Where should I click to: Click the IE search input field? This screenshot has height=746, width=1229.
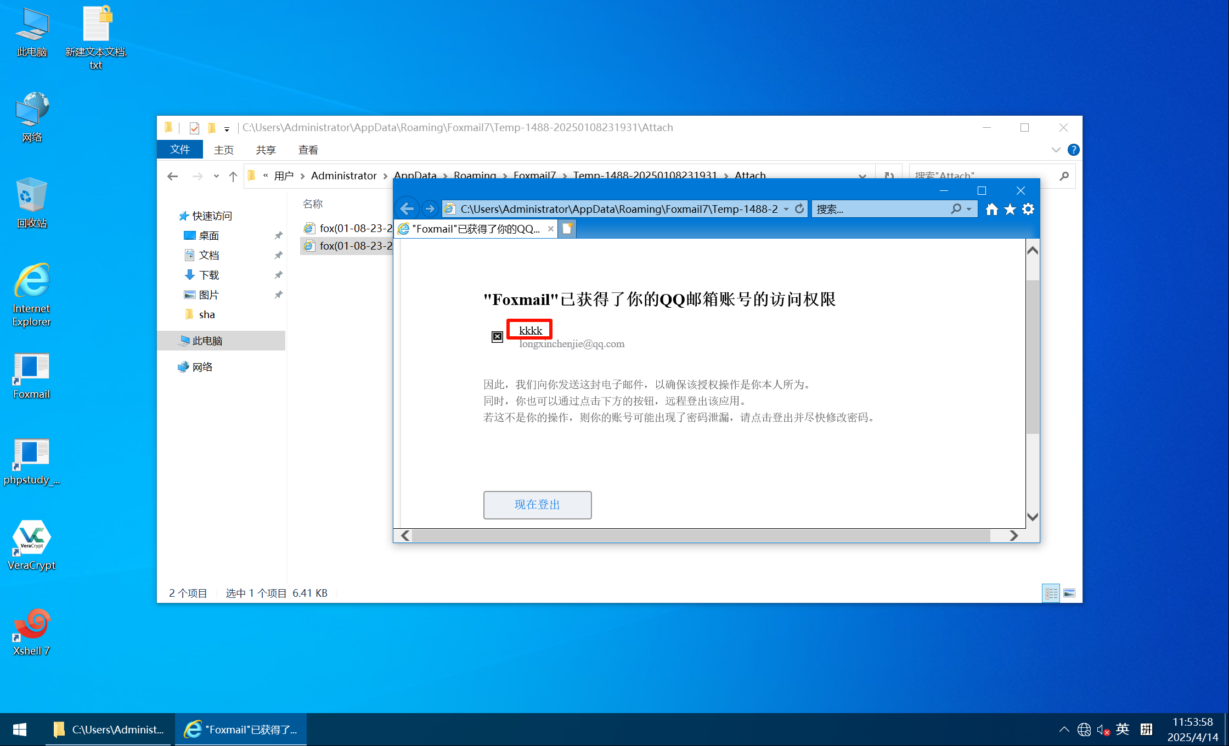(x=881, y=209)
